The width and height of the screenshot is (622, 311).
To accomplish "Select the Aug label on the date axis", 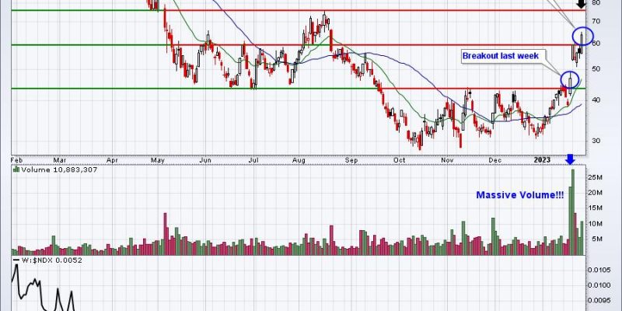I will click(299, 159).
